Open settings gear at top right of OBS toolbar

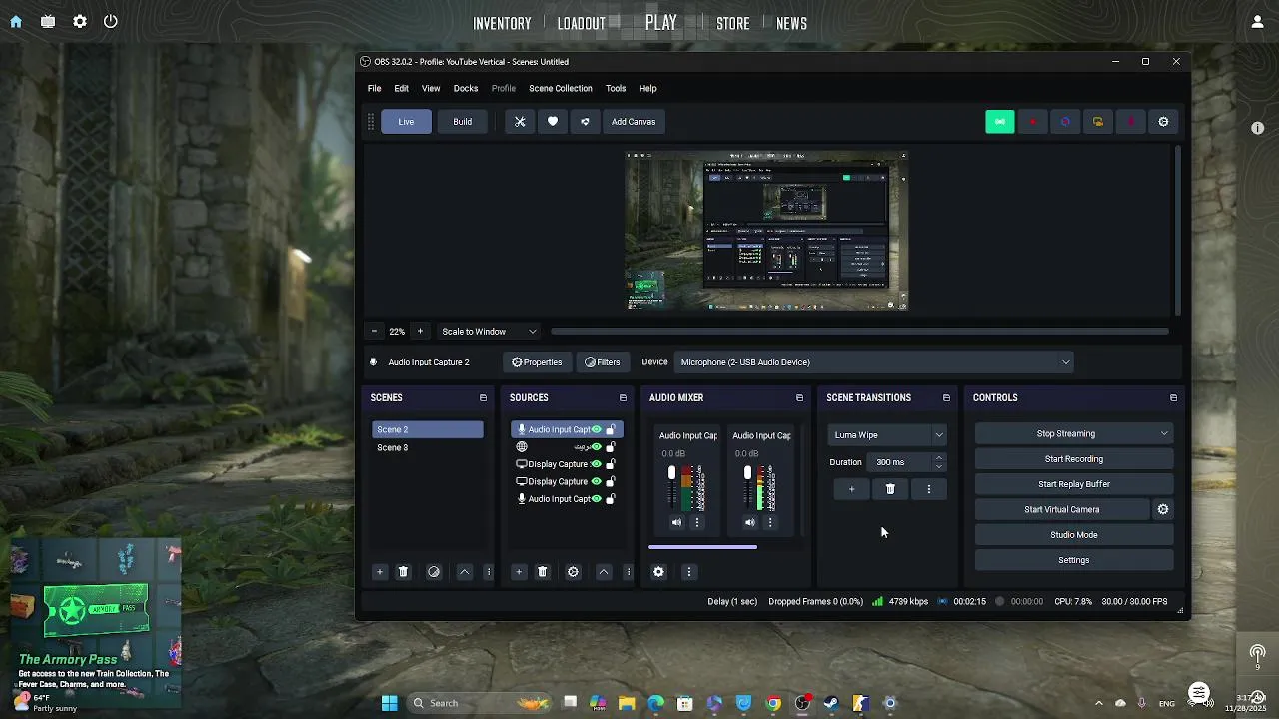(1163, 122)
